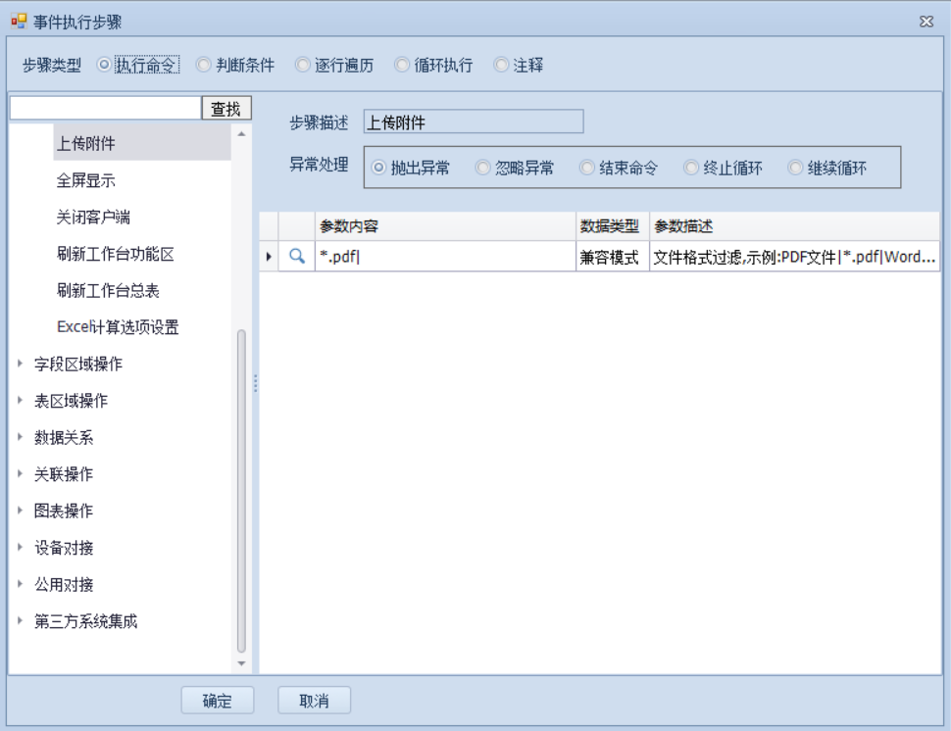Expand the 字段区域操作 tree node
The image size is (951, 731).
20,364
